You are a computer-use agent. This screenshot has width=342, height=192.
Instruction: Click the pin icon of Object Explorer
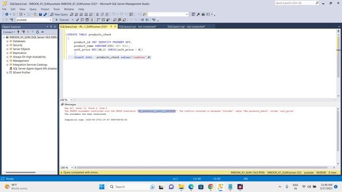point(51,27)
